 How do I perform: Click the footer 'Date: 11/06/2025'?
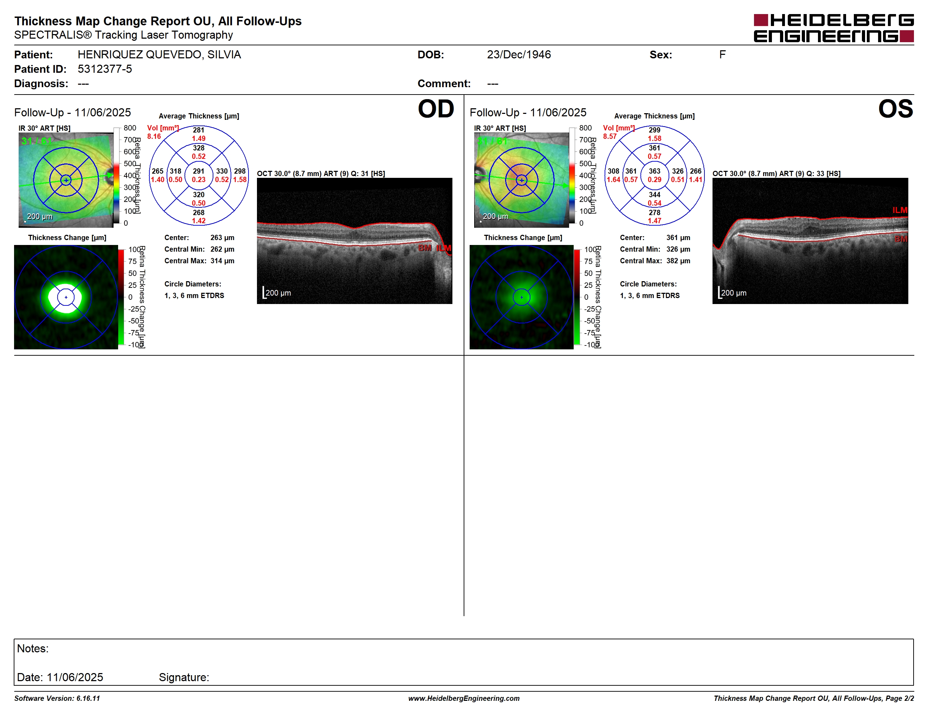(60, 677)
